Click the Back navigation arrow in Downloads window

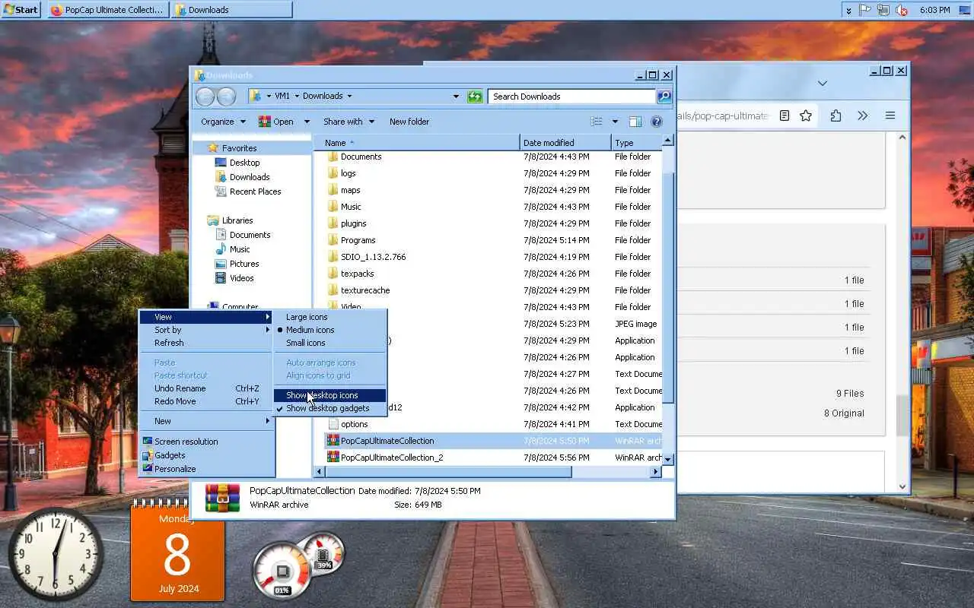tap(205, 97)
